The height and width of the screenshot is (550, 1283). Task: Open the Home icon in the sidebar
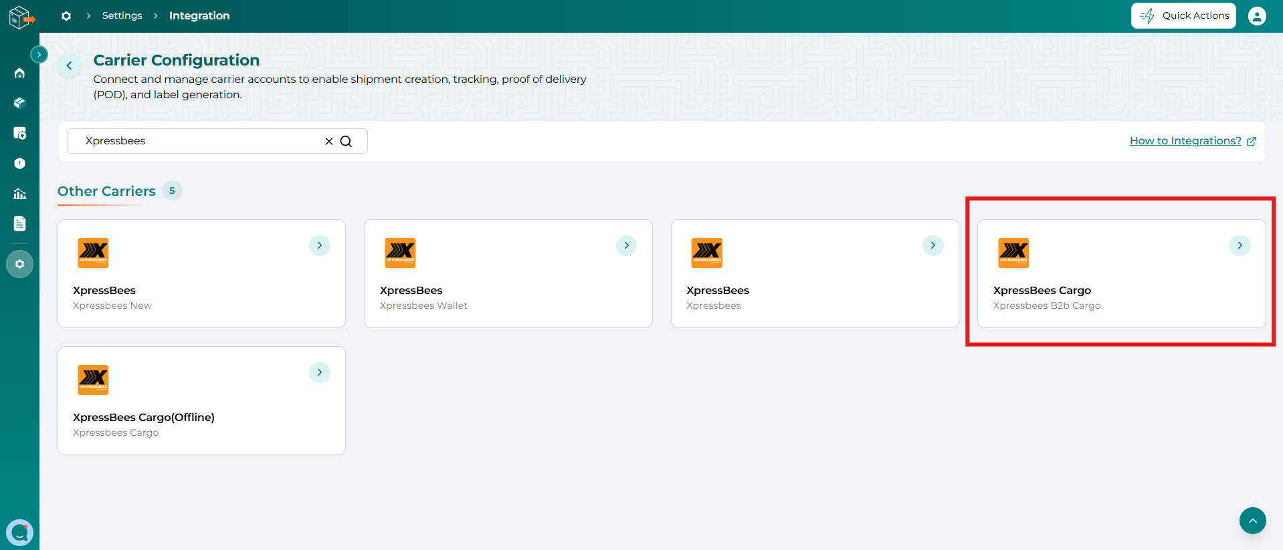point(19,73)
